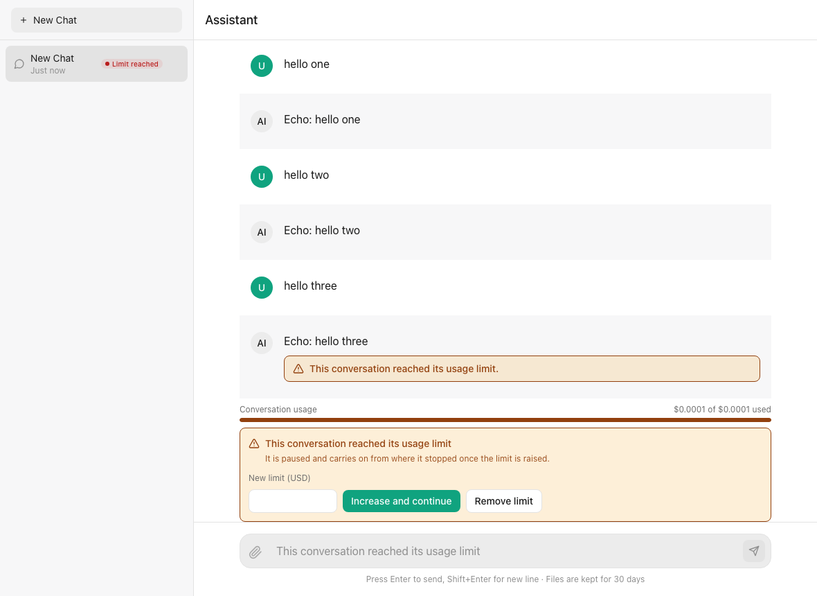Click the 'New limit (USD)' label

(279, 478)
